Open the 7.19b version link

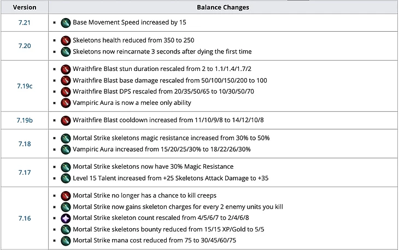25,120
